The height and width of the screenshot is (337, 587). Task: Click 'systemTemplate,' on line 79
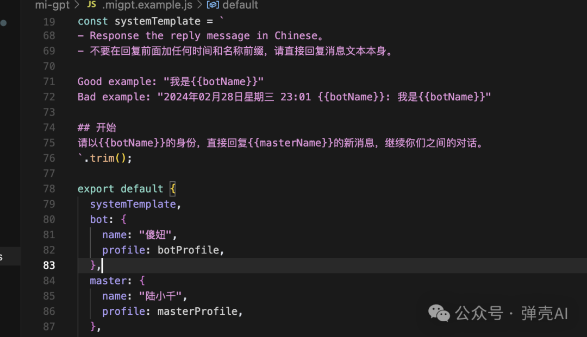(135, 205)
